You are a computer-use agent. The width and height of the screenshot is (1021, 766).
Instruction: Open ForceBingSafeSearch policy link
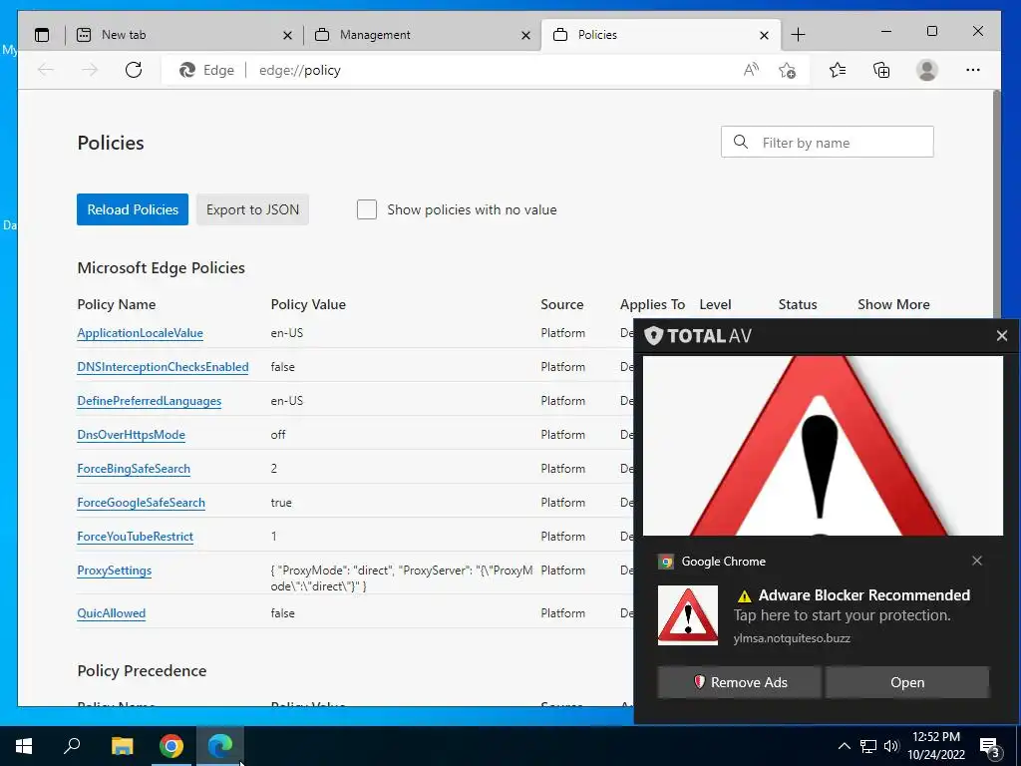coord(134,469)
